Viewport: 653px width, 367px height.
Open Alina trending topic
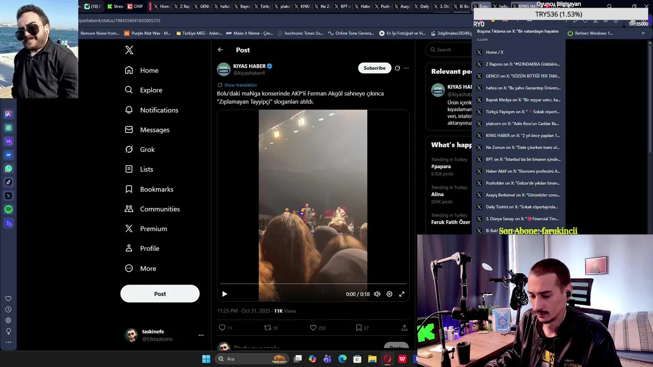[437, 194]
